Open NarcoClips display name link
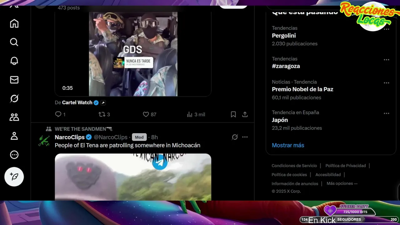The height and width of the screenshot is (225, 400). [70, 137]
